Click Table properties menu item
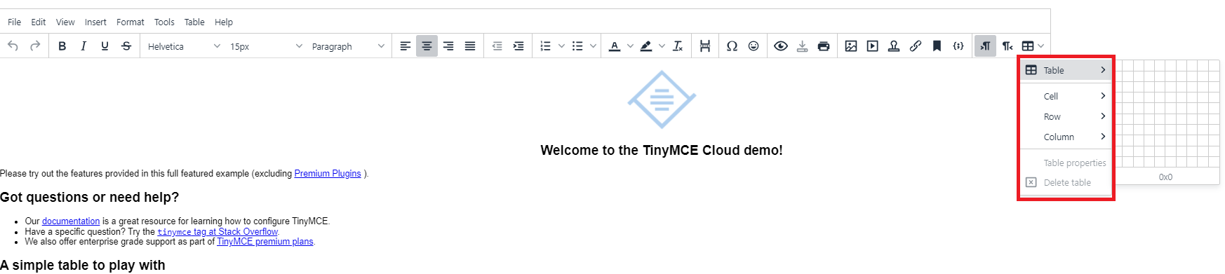 pos(1066,163)
